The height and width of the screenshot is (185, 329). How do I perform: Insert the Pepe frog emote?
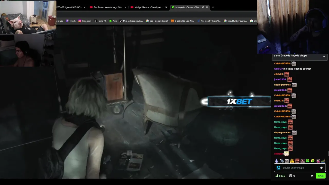(x=323, y=161)
